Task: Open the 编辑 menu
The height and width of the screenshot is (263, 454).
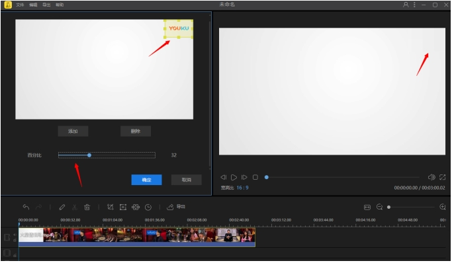Action: [x=33, y=5]
